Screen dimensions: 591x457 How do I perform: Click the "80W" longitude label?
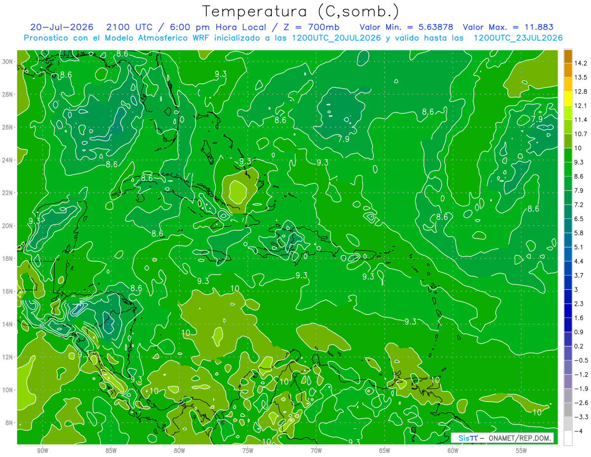tap(179, 451)
